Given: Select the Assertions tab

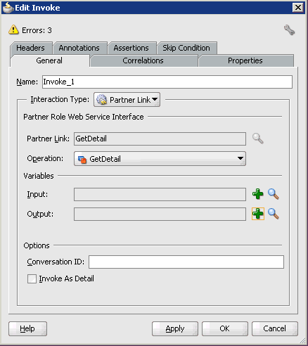Looking at the screenshot, I should 131,48.
